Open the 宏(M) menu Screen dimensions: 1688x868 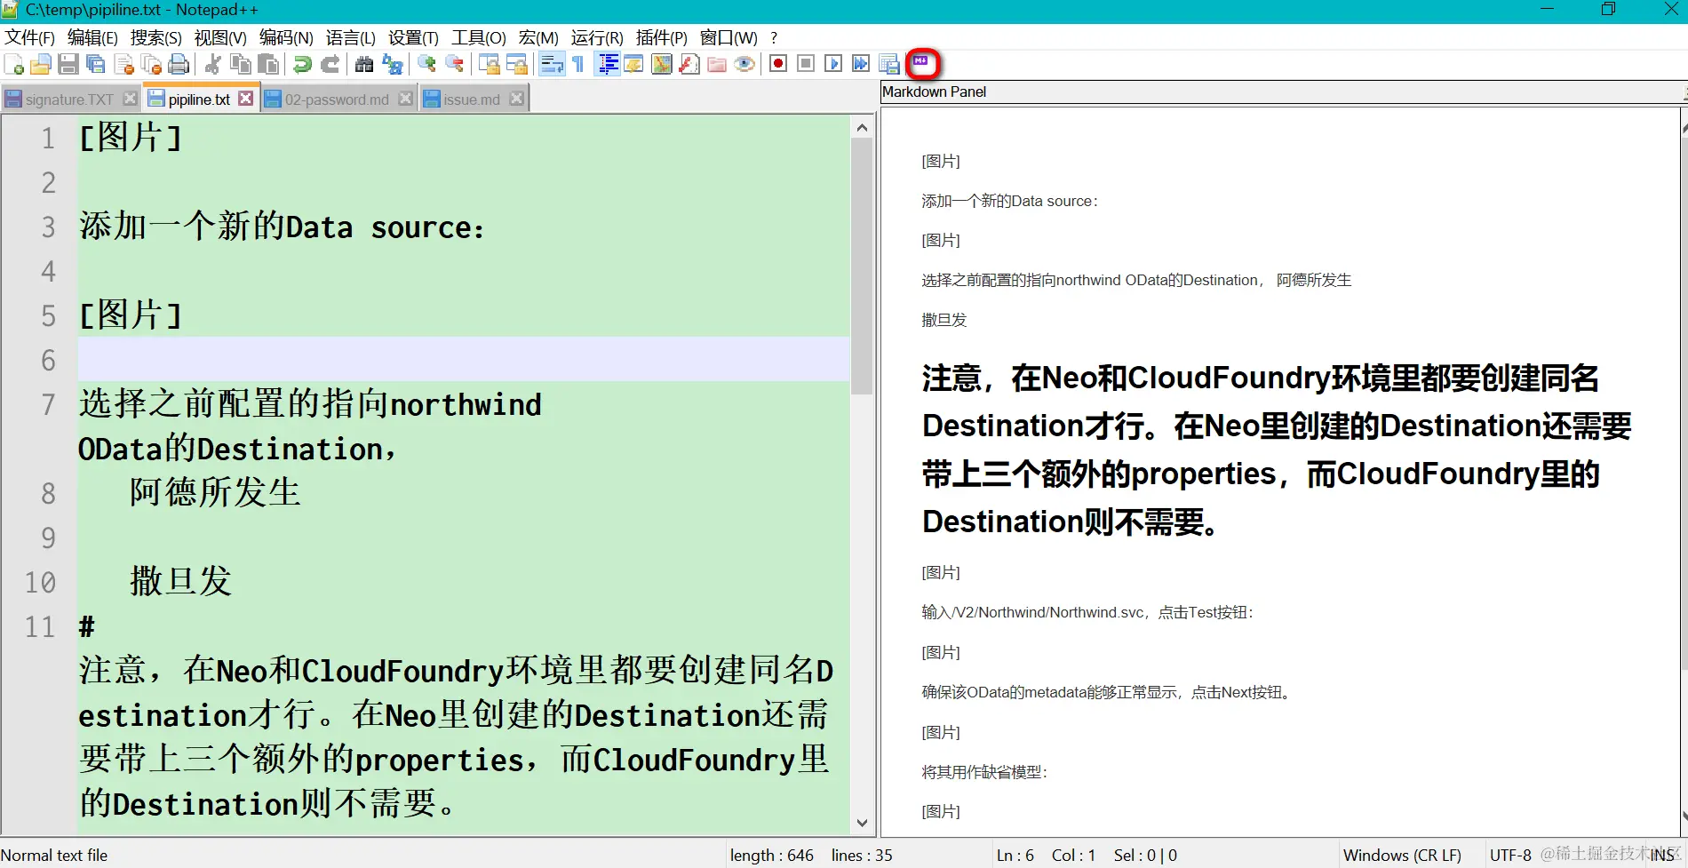pyautogui.click(x=539, y=37)
